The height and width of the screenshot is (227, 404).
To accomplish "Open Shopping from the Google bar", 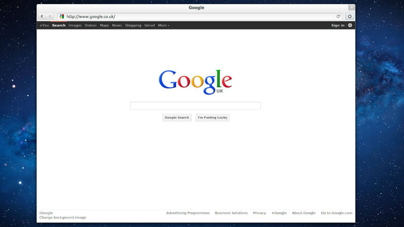I will tap(133, 25).
